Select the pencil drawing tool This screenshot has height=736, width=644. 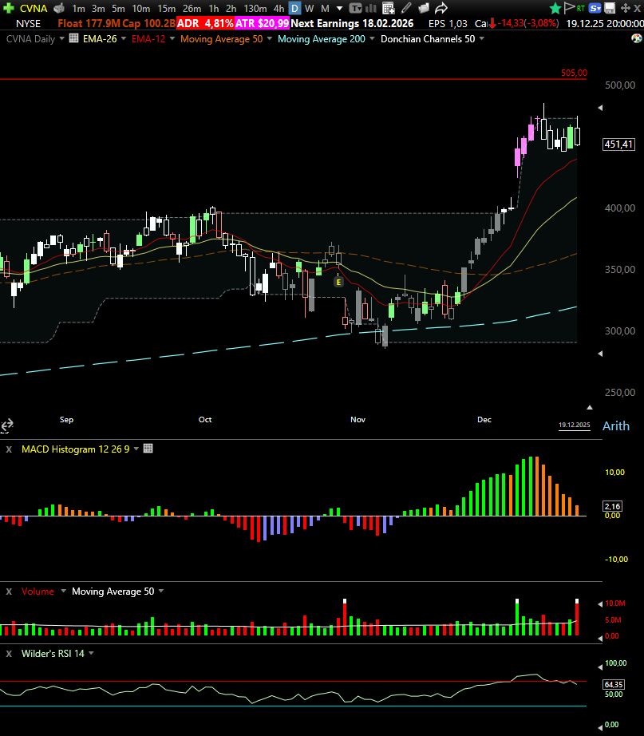pos(406,8)
